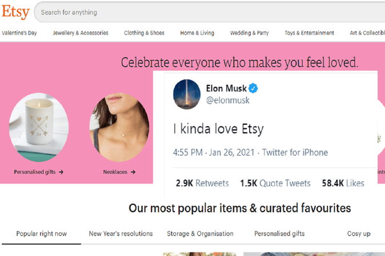The height and width of the screenshot is (256, 385).
Task: Open Home & Living menu
Action: click(197, 33)
